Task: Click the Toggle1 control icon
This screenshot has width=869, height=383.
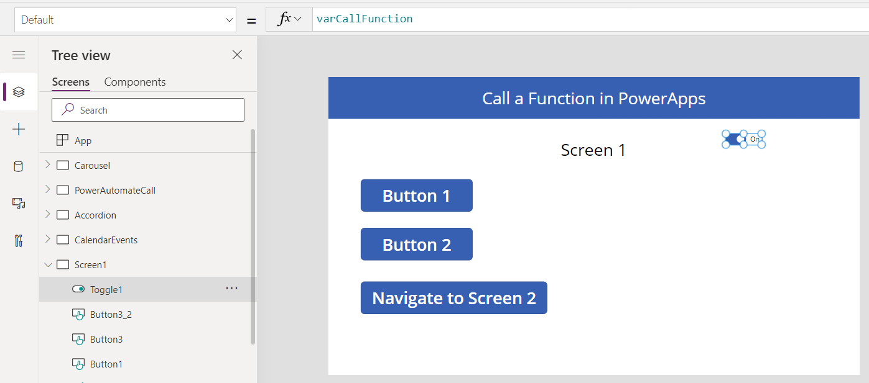Action: click(x=78, y=289)
